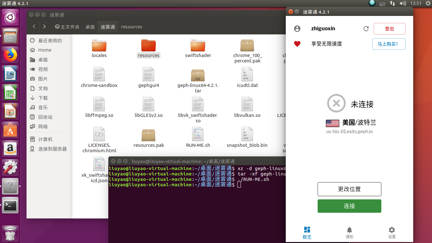Image resolution: width=432 pixels, height=243 pixels.
Task: Click the 未连接 disconnected status icon
Action: point(336,103)
